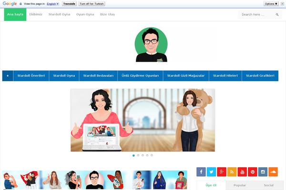The width and height of the screenshot is (286, 190).
Task: Go to Ana Sayfa home tab
Action: pyautogui.click(x=15, y=14)
